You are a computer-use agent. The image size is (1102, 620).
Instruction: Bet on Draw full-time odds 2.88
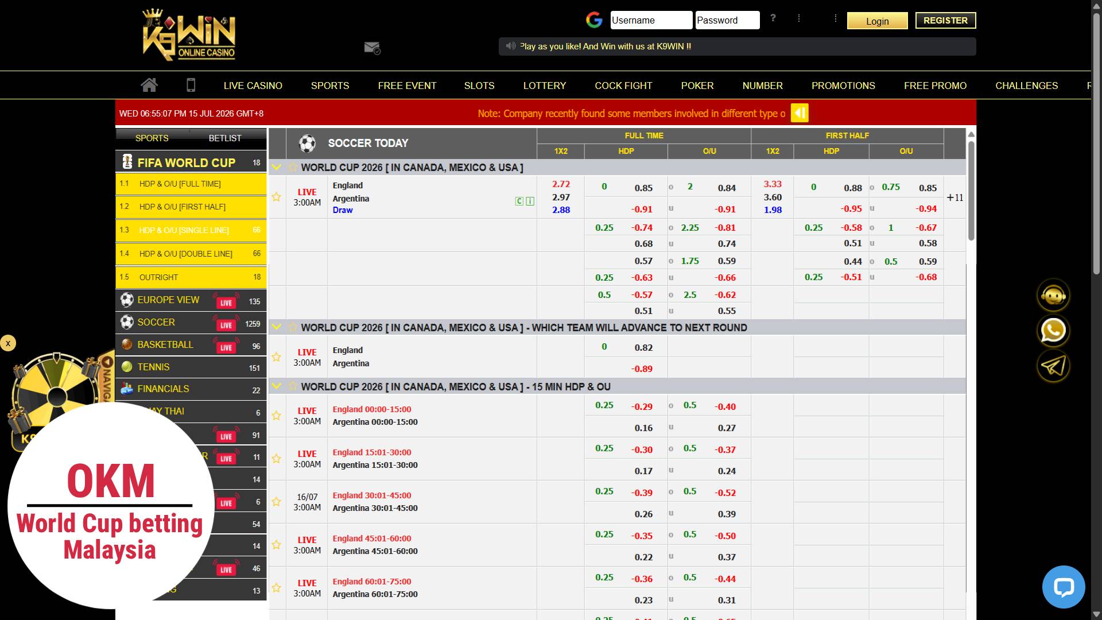(x=561, y=210)
